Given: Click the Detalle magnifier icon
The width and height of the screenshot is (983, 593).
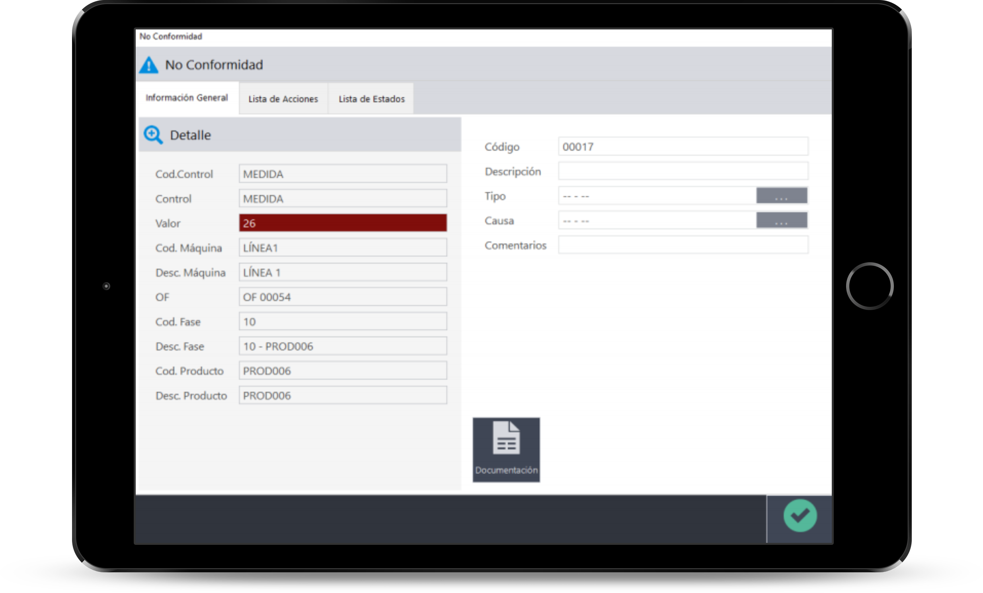Looking at the screenshot, I should (153, 135).
